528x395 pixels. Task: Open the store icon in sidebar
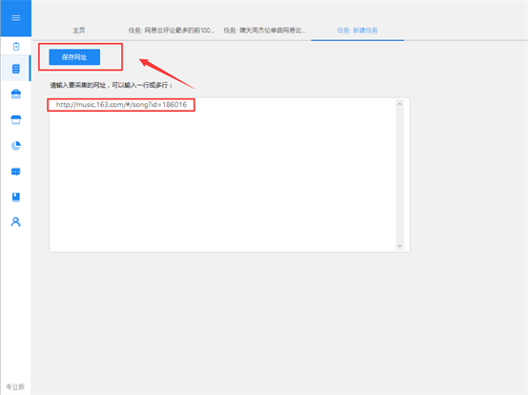point(16,119)
